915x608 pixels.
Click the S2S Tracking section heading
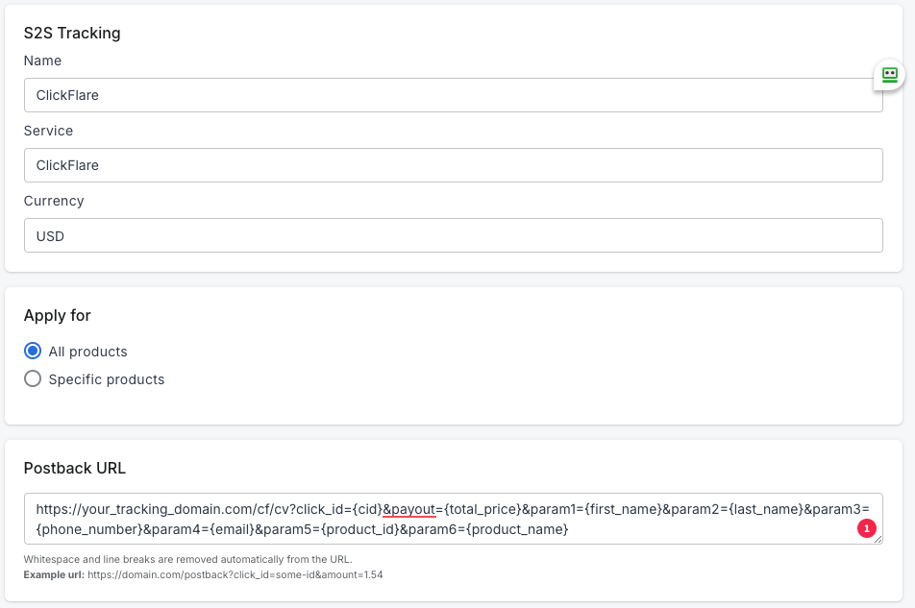pyautogui.click(x=72, y=33)
